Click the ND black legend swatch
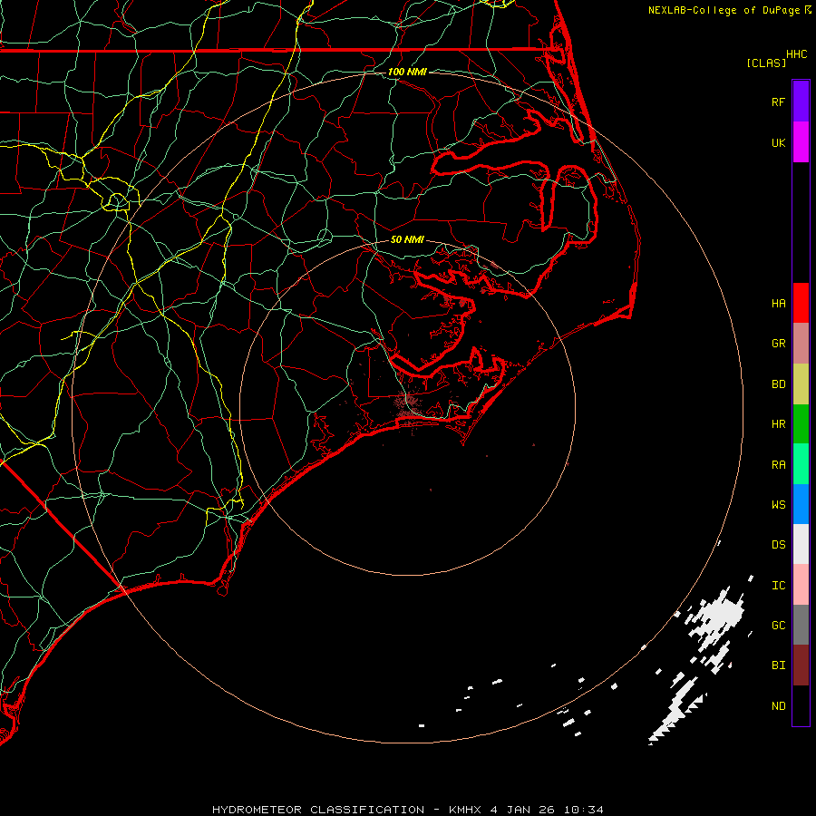This screenshot has height=816, width=816. pyautogui.click(x=801, y=705)
